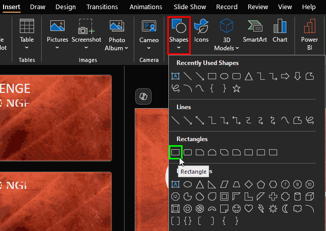This screenshot has width=326, height=231.
Task: Select the lower slide thumbnail
Action: point(56,202)
